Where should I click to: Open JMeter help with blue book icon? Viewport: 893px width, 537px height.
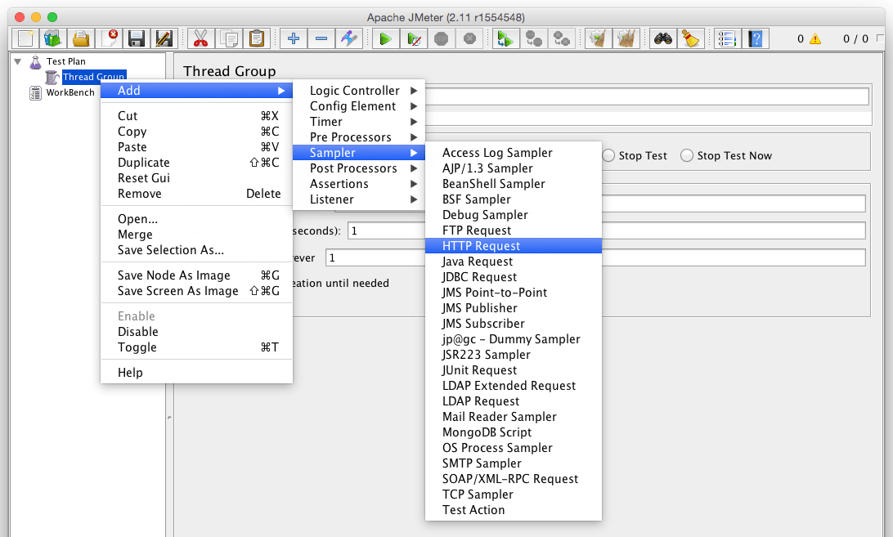coord(756,38)
